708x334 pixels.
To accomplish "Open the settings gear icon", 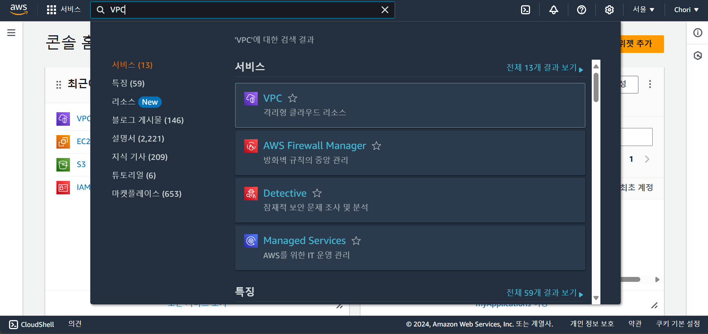I will (x=609, y=10).
